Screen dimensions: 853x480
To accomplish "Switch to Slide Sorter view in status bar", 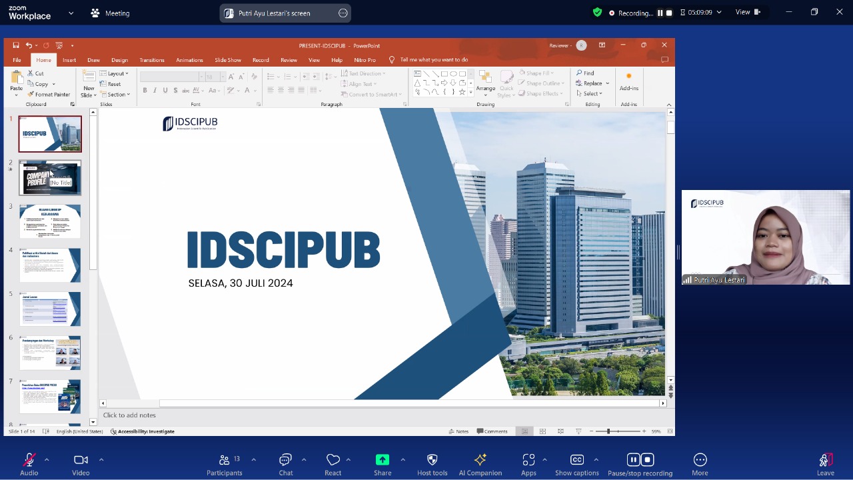I will point(542,431).
